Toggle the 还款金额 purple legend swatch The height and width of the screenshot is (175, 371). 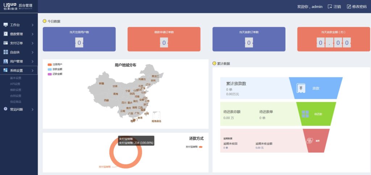coord(49,74)
